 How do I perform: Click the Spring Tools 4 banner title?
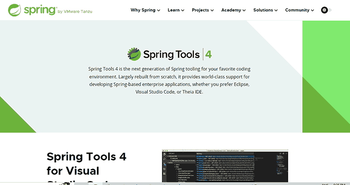tap(171, 55)
